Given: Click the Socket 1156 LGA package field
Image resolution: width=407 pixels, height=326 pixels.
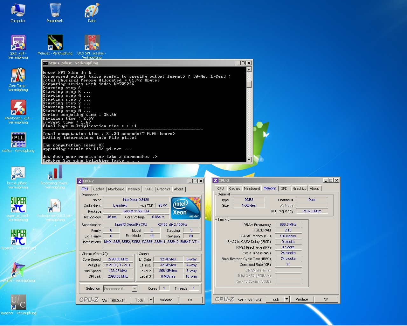Looking at the screenshot, I should click(x=136, y=211).
